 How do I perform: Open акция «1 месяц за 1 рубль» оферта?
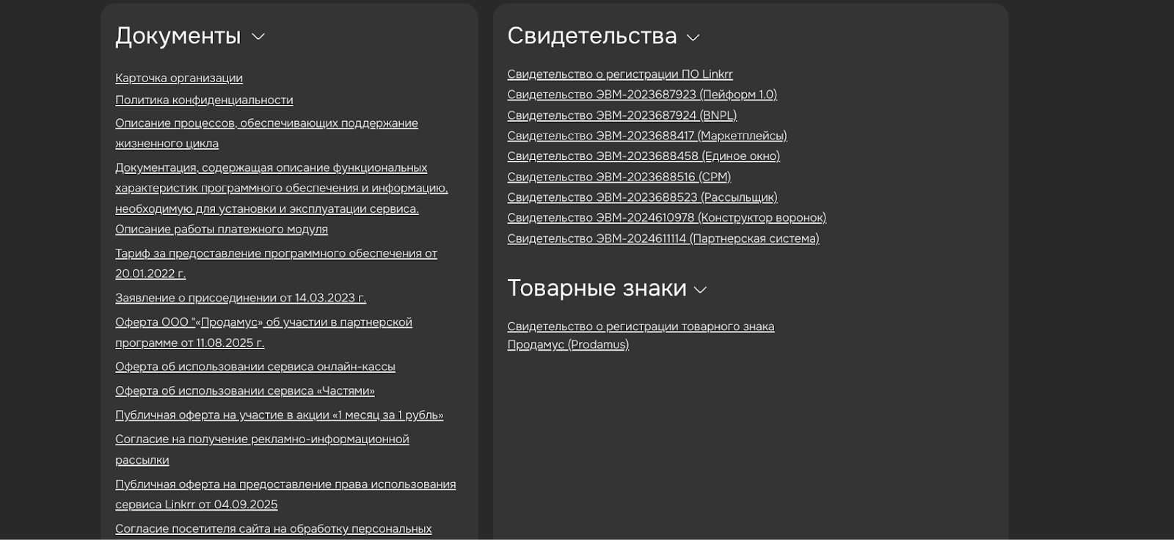pos(280,415)
